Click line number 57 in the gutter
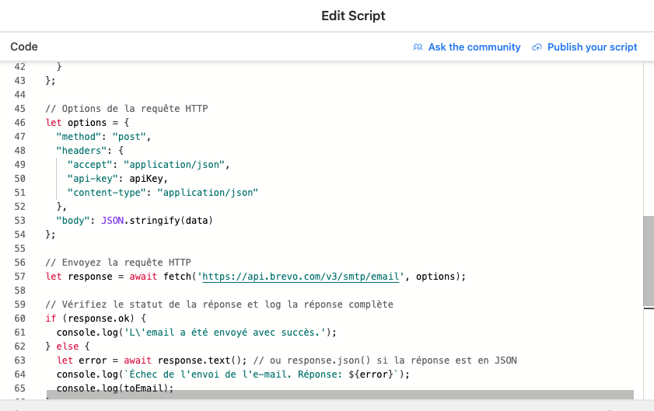 20,277
